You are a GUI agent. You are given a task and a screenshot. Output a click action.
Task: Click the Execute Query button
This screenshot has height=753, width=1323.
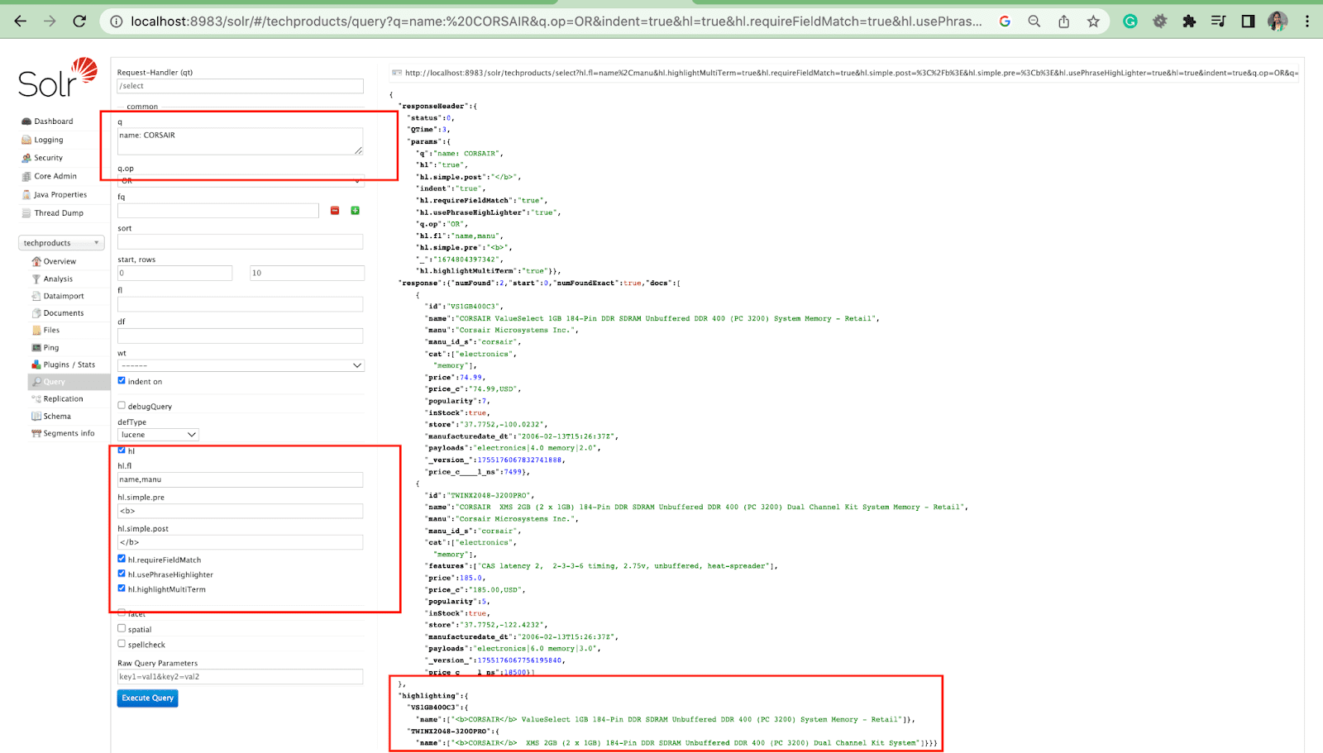click(x=147, y=698)
